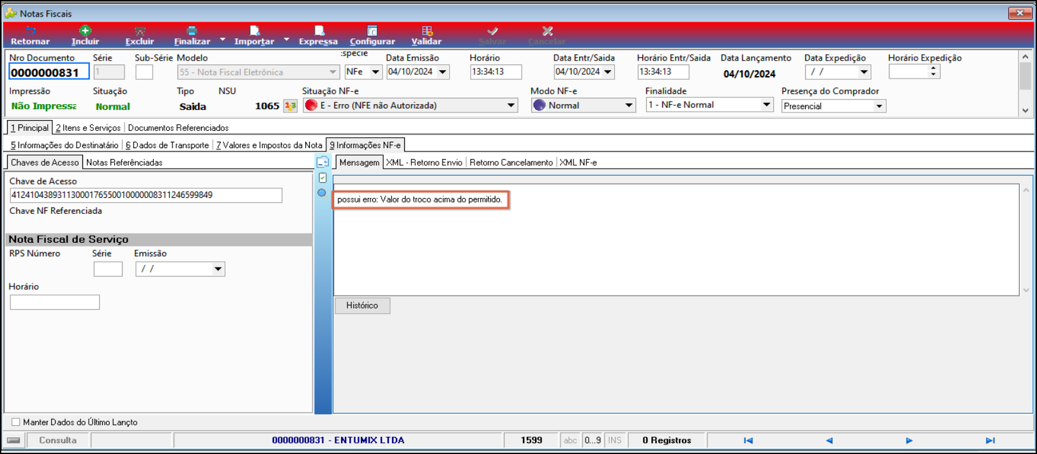The width and height of the screenshot is (1037, 454).
Task: Click the Consulta status bar button
Action: [57, 440]
